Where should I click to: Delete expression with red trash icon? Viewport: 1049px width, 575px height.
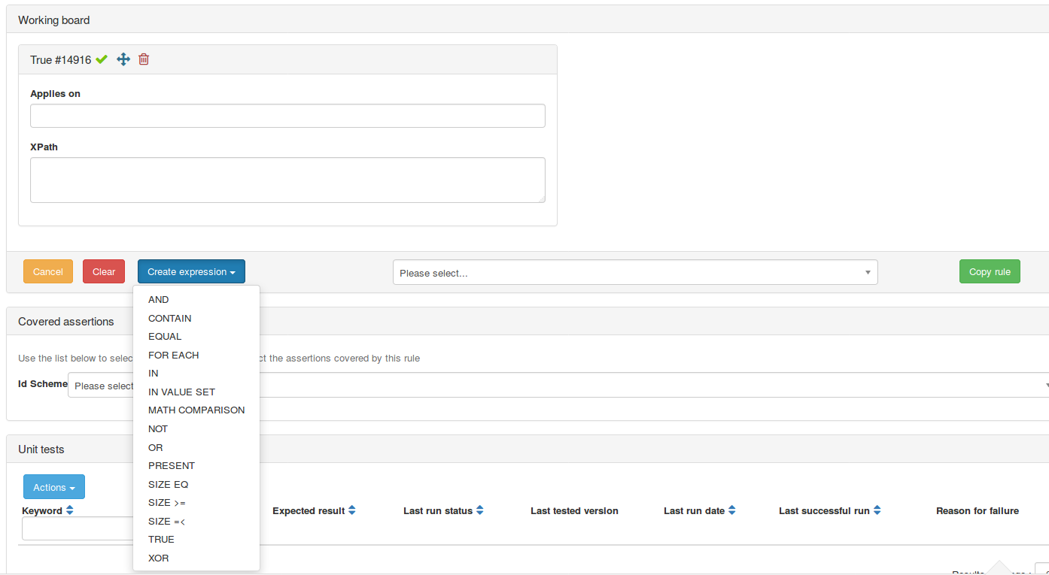[x=144, y=59]
